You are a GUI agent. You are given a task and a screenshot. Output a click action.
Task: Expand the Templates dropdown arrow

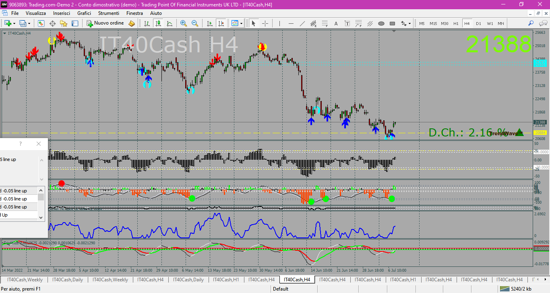[x=242, y=23]
